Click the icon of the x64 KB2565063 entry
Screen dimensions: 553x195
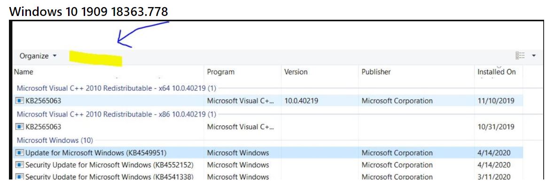19,101
